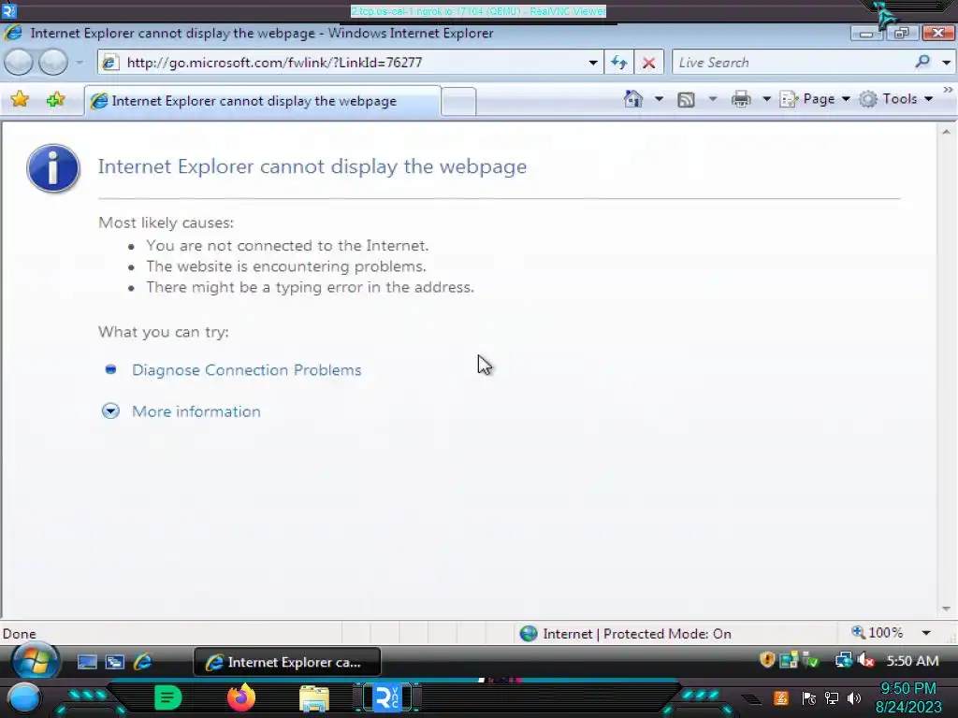
Task: Click the 5:50 AM guest clock
Action: tap(912, 661)
